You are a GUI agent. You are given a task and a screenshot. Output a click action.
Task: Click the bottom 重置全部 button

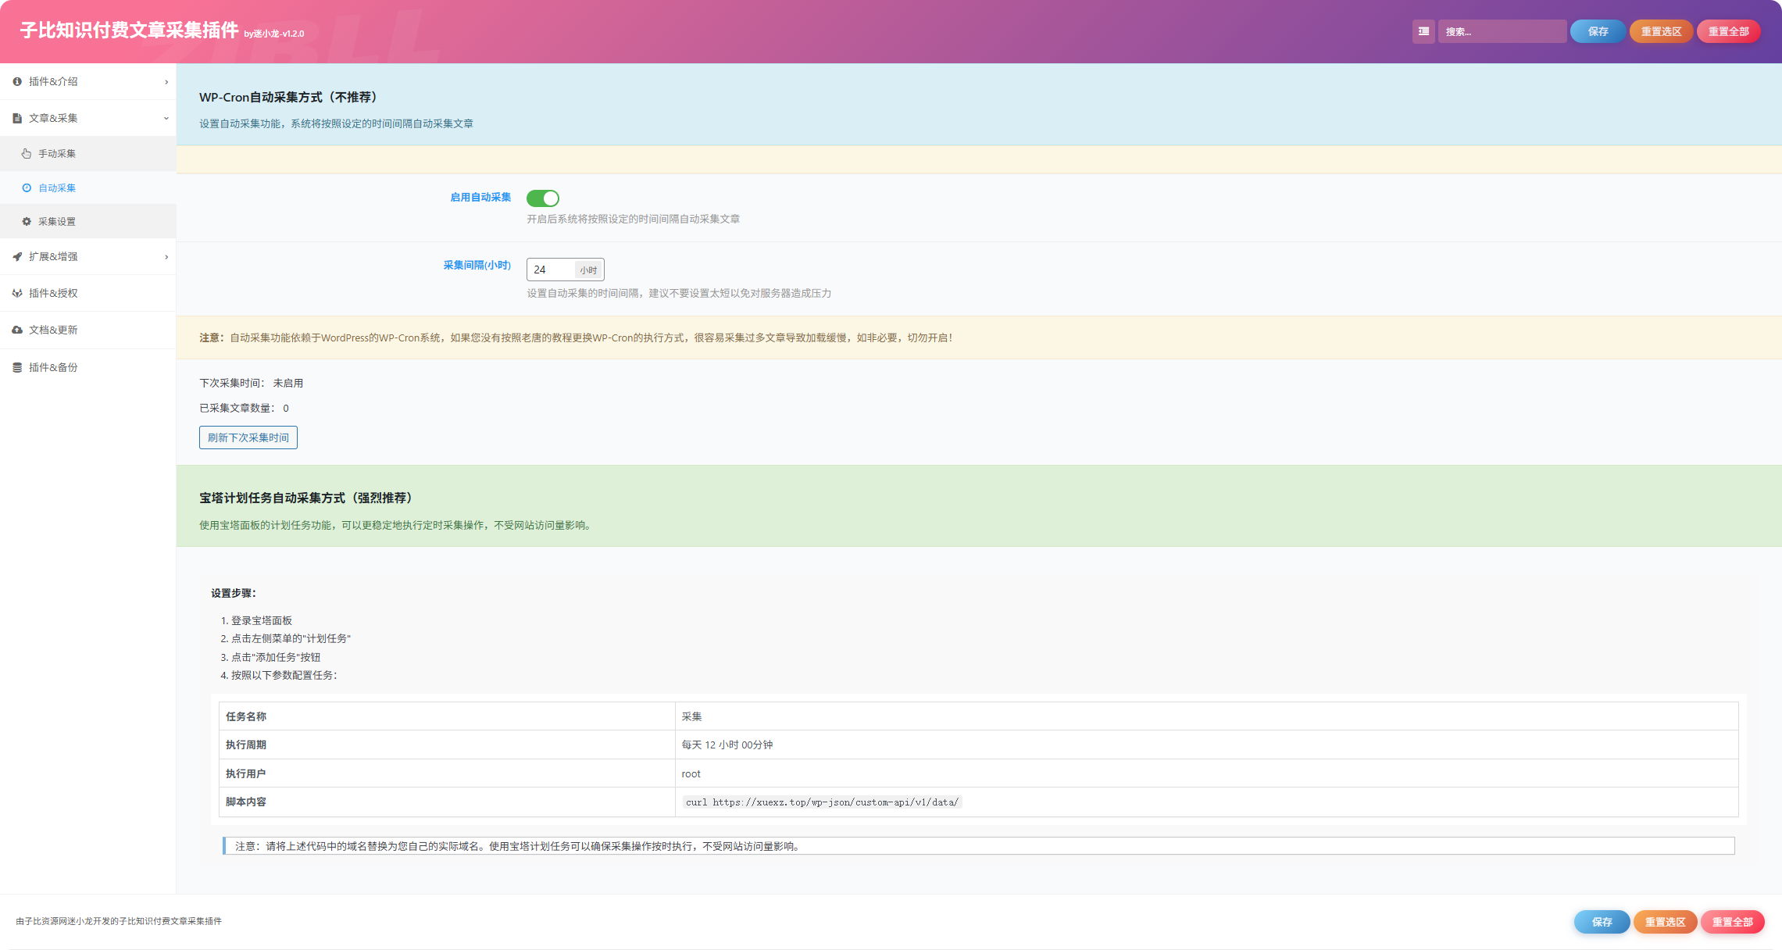pyautogui.click(x=1732, y=922)
